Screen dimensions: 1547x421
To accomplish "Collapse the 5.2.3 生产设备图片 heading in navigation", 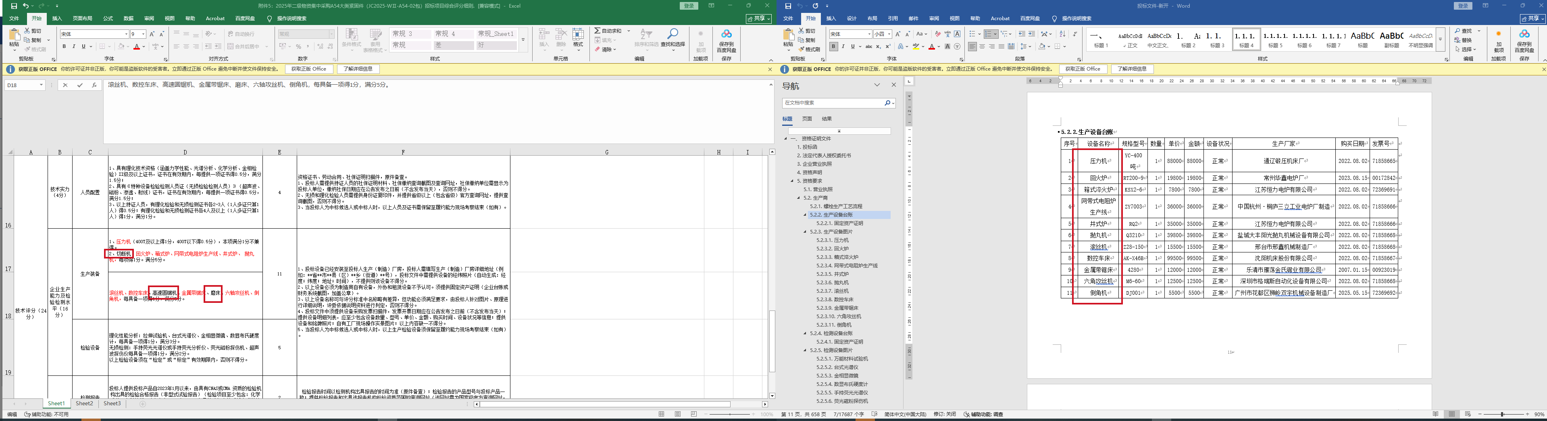I will click(x=805, y=232).
